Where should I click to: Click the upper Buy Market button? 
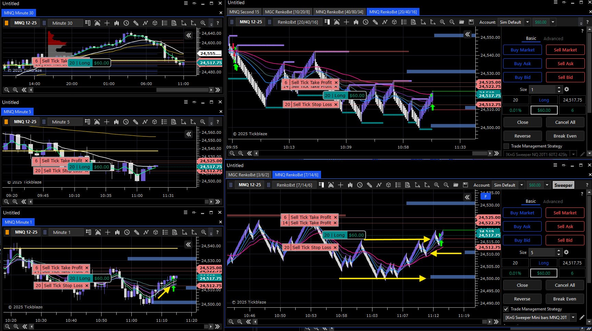pos(522,50)
